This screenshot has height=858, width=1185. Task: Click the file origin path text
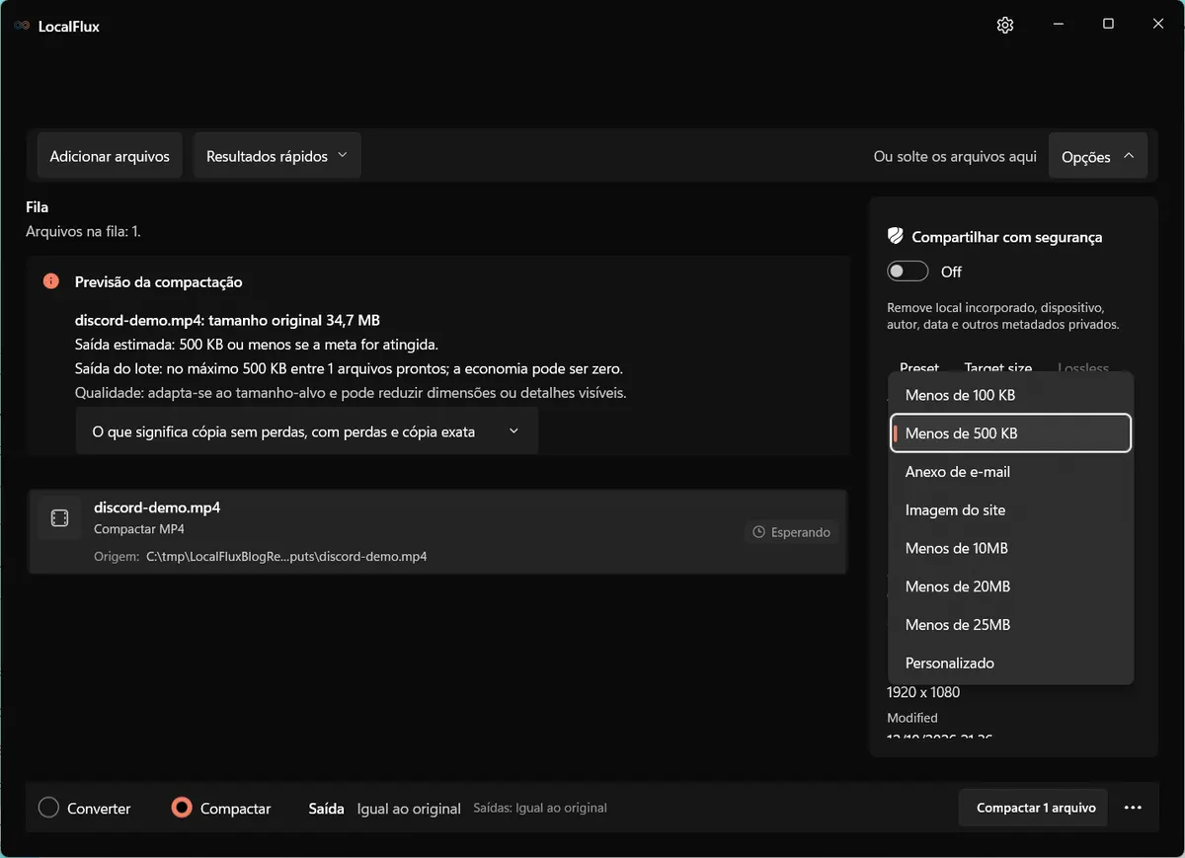(286, 557)
